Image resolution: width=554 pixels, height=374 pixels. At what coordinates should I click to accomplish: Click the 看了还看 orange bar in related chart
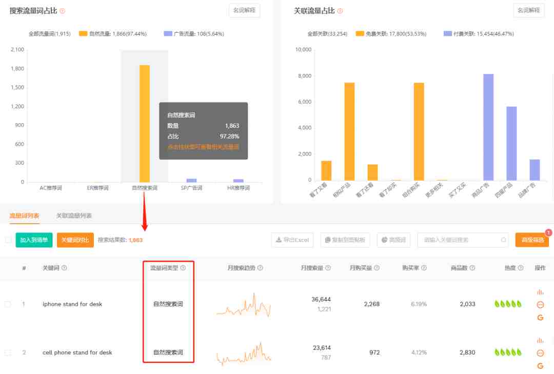[372, 172]
